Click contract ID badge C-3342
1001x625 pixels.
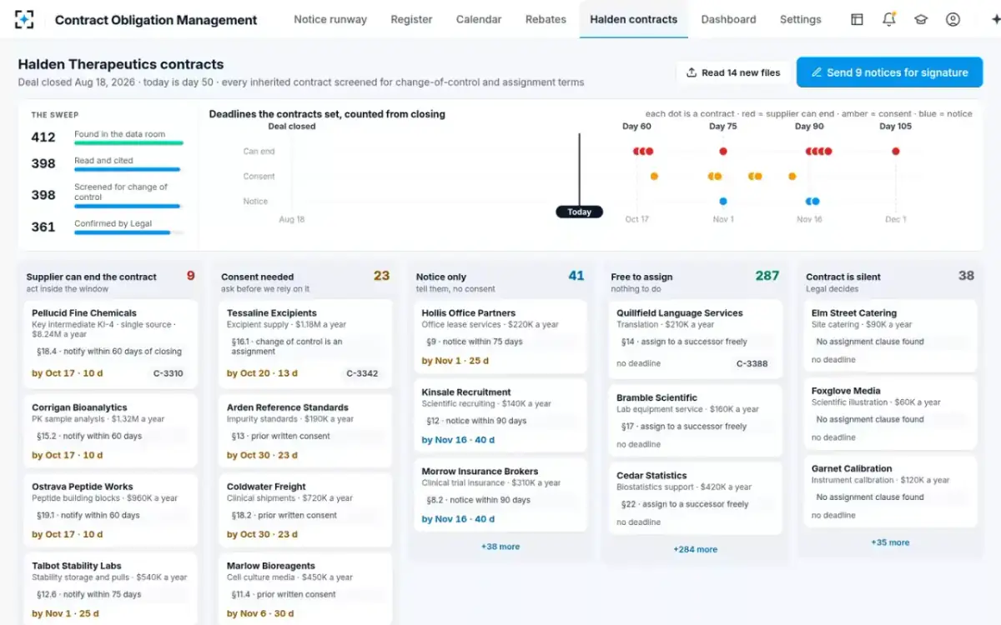pos(362,373)
